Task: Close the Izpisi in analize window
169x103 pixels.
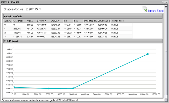Action: (166, 2)
